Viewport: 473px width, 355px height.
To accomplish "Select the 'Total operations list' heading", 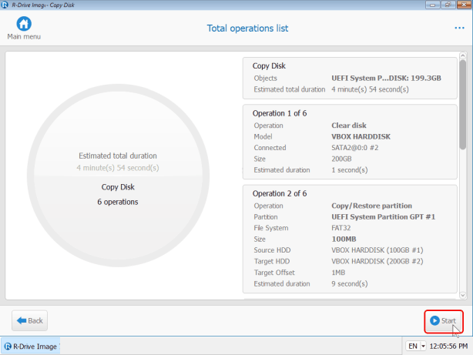I will click(x=247, y=28).
